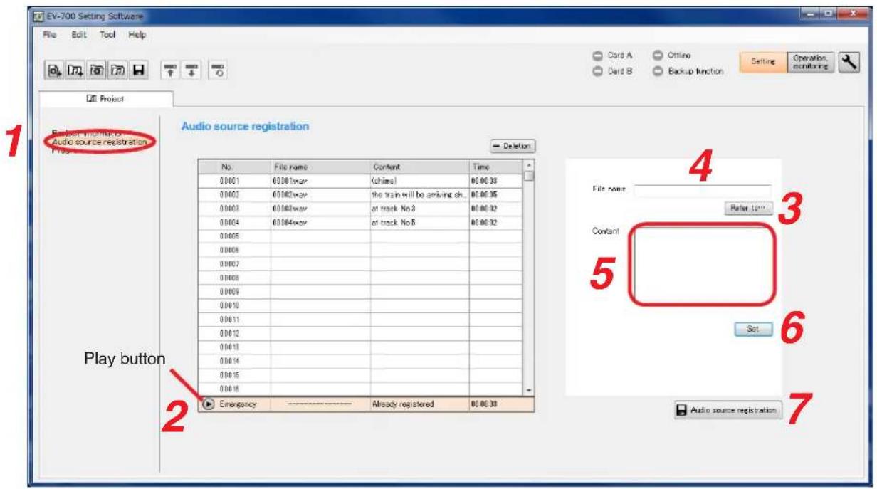The image size is (877, 489).
Task: Select the 'at track No.5' content cell
Action: pos(419,223)
